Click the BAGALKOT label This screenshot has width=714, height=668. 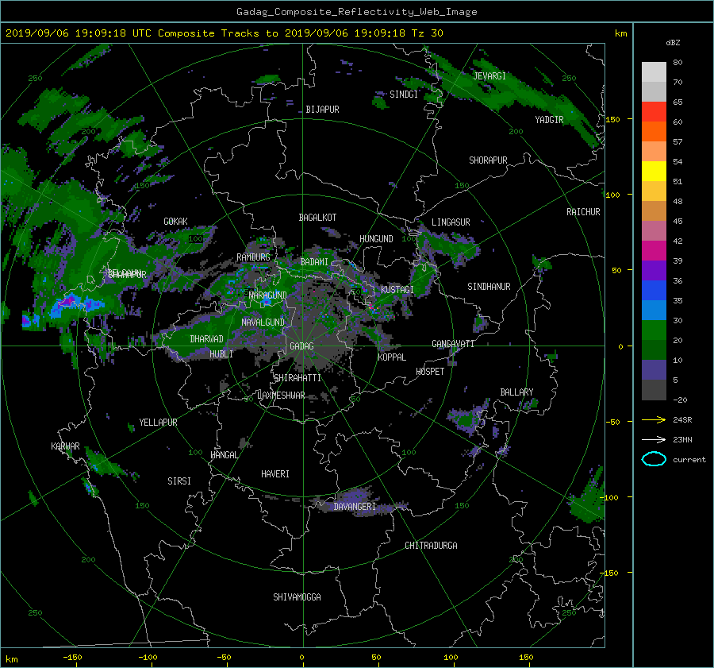(x=317, y=218)
